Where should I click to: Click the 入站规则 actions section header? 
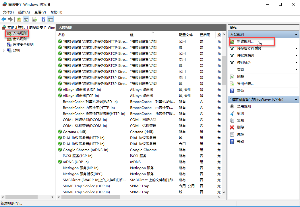(264, 35)
